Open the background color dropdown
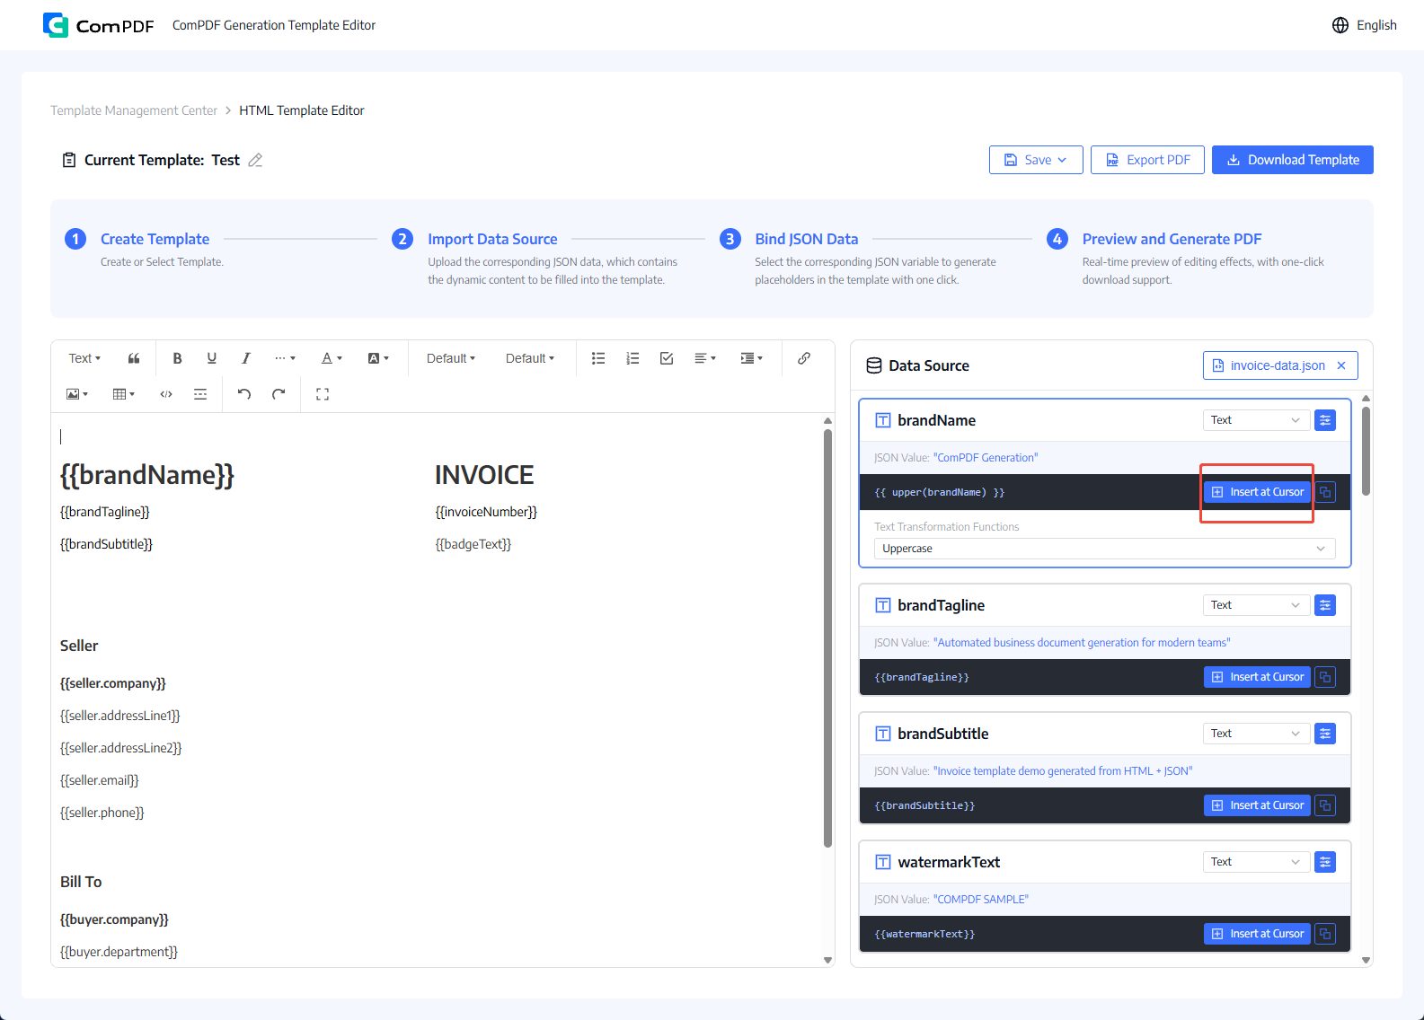This screenshot has width=1424, height=1020. click(378, 358)
